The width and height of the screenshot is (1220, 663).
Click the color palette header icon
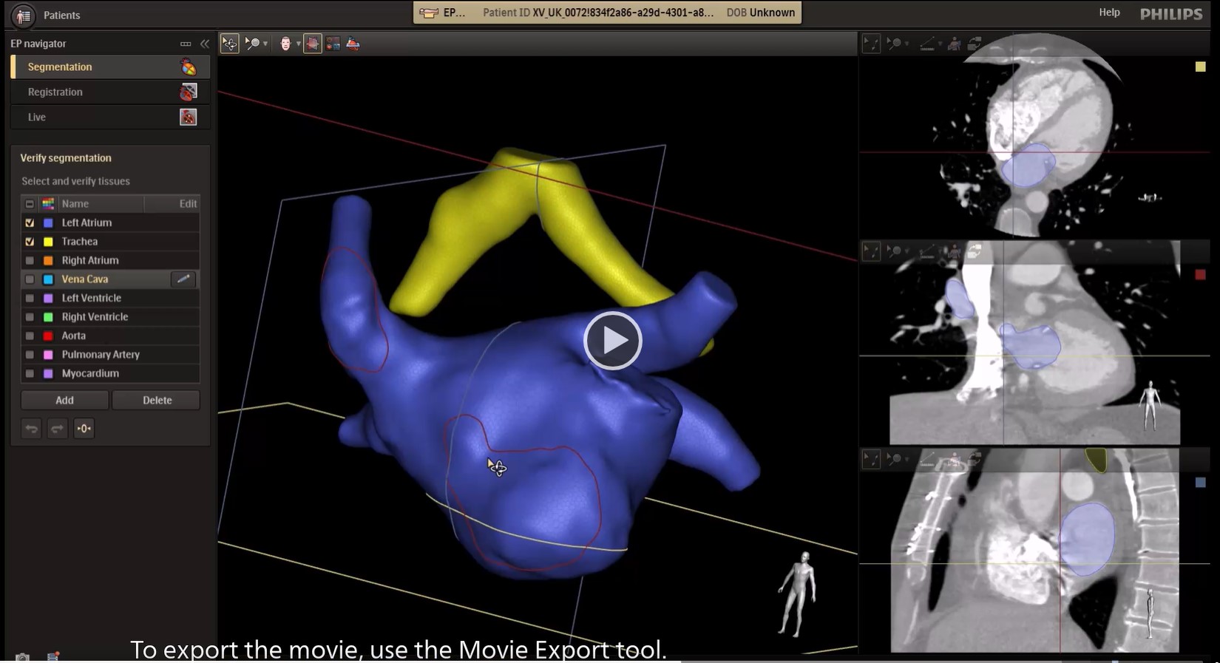(x=48, y=203)
